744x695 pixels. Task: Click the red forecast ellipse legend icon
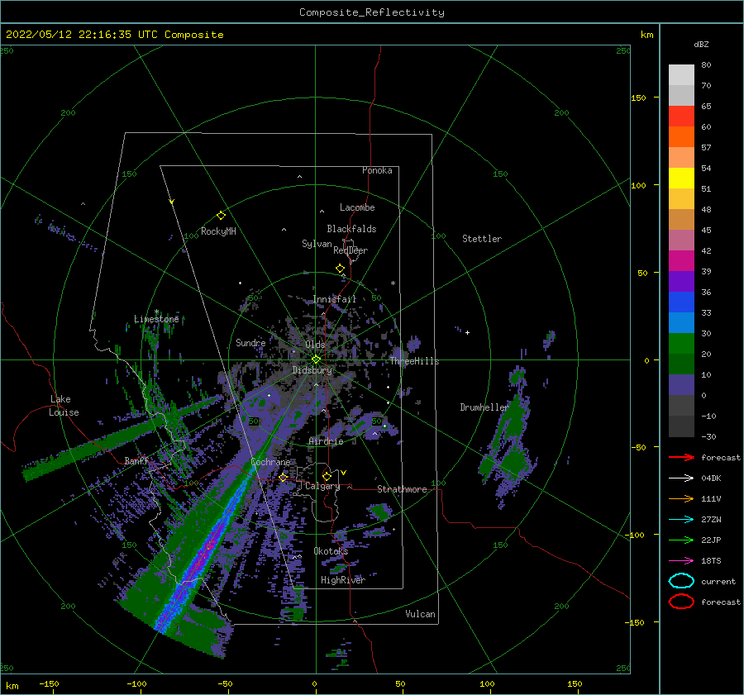tap(681, 602)
